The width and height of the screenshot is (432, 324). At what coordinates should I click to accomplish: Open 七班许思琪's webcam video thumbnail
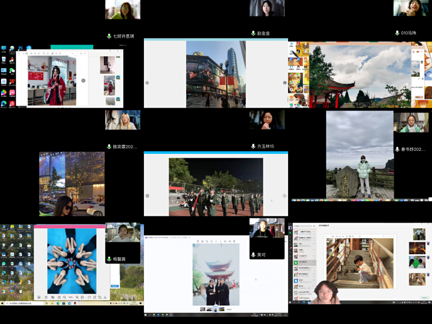pos(123,9)
